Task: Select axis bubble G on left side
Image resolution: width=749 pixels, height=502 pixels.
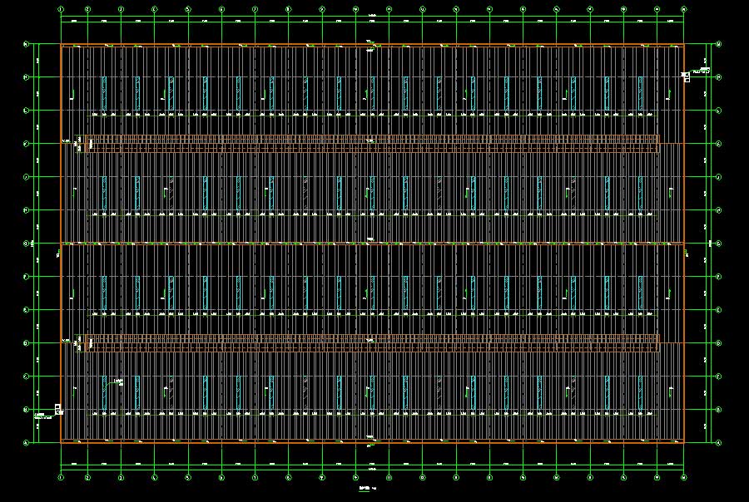Action: point(27,244)
